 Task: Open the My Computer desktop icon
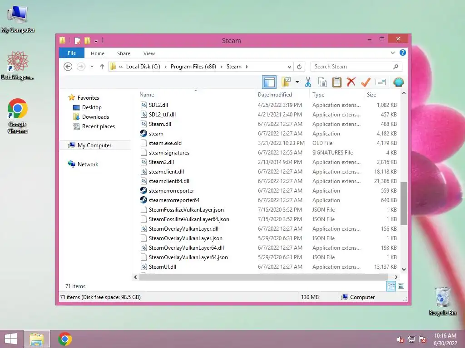tap(18, 19)
